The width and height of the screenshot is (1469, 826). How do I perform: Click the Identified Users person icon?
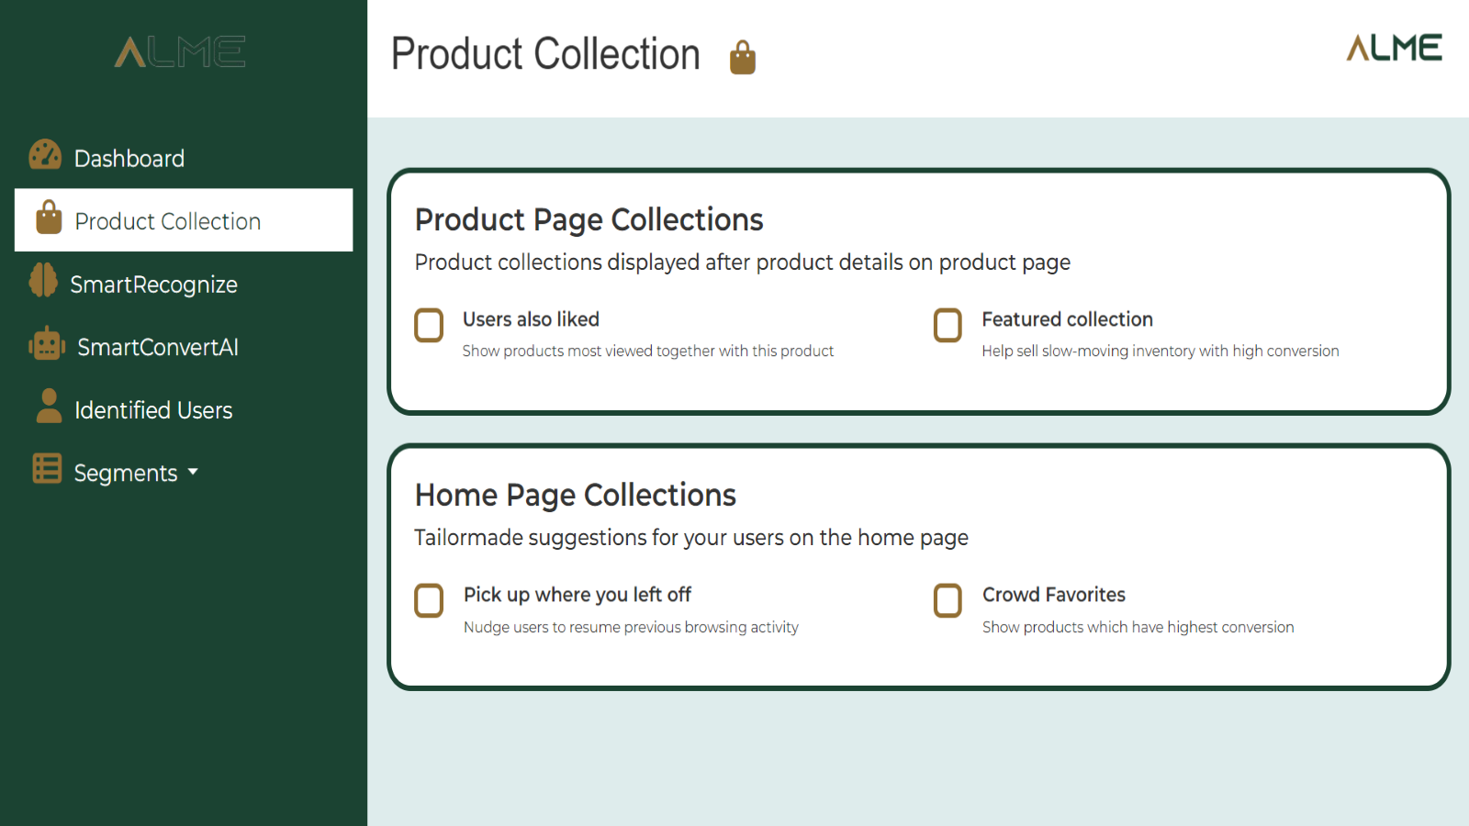pos(49,407)
